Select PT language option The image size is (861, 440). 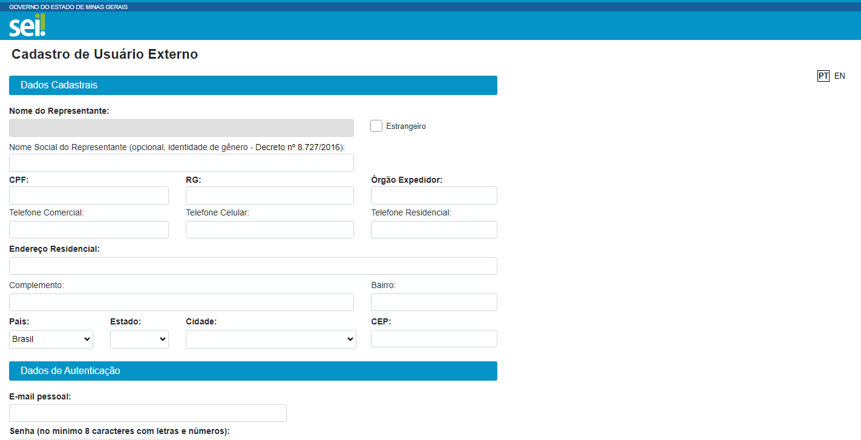[823, 76]
